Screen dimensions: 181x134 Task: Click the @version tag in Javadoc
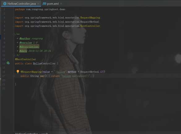tap(26, 43)
